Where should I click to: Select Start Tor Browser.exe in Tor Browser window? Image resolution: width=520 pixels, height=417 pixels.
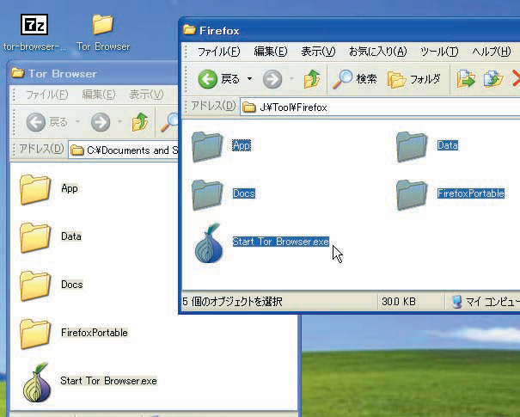point(37,383)
